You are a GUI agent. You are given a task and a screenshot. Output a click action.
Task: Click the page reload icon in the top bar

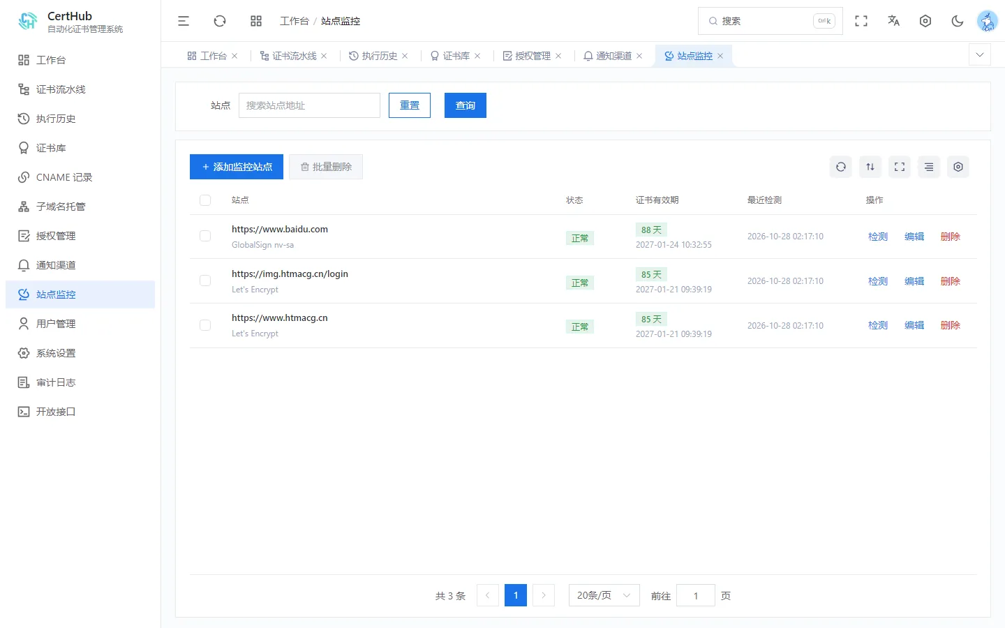(220, 21)
